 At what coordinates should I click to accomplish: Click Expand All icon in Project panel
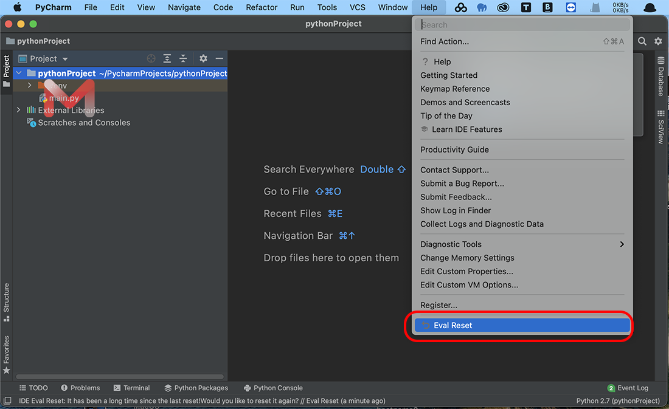(167, 58)
